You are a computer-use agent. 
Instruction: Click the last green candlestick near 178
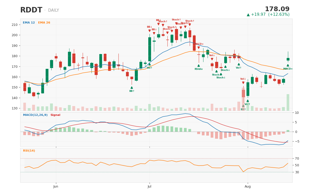288,59
